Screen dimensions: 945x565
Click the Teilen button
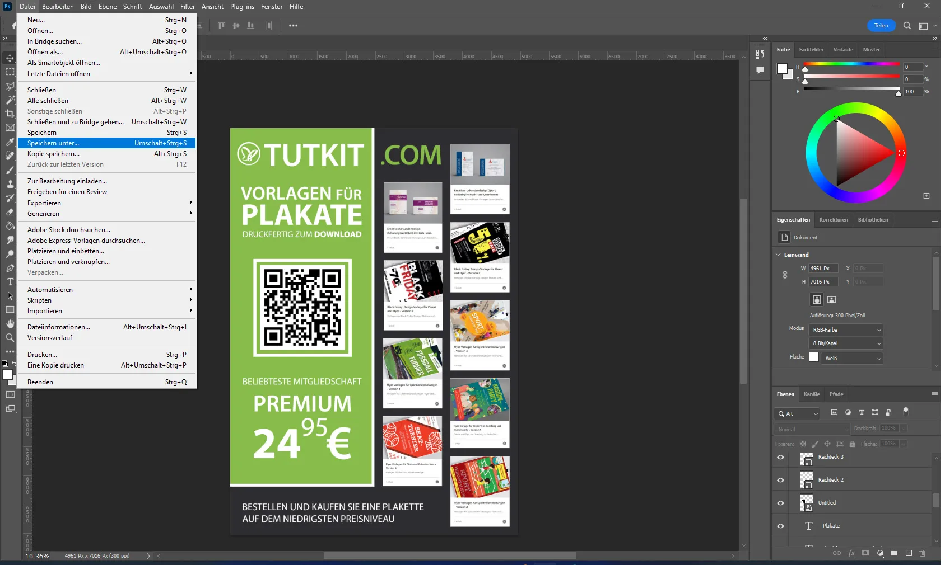[x=881, y=26]
